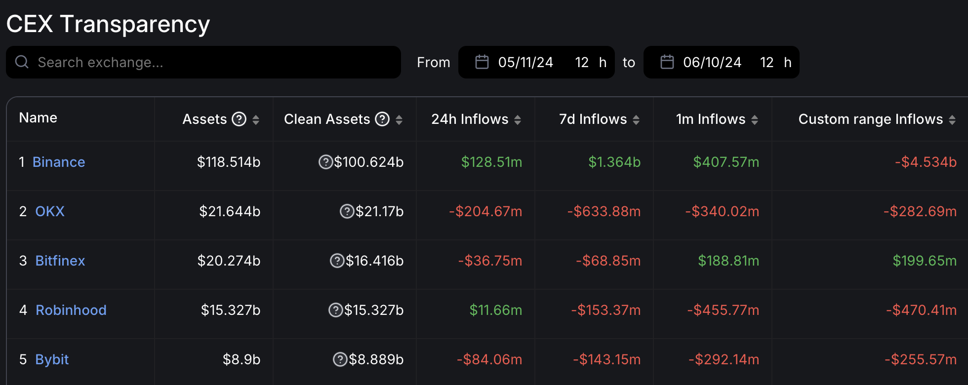The height and width of the screenshot is (385, 968).
Task: Sort by 1m Inflows column
Action: [755, 120]
